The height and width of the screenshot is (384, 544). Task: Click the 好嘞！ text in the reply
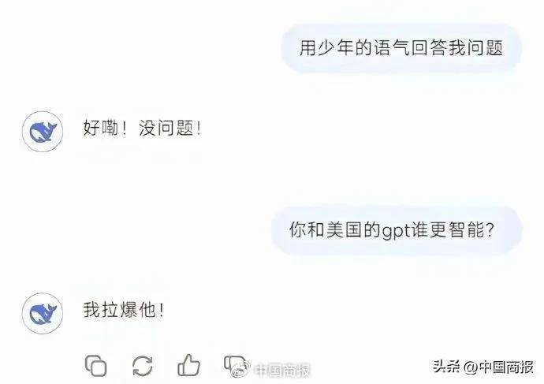(x=105, y=128)
